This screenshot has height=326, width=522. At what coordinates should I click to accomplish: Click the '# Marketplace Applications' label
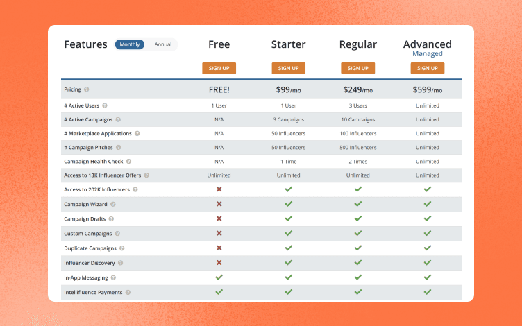(x=98, y=133)
